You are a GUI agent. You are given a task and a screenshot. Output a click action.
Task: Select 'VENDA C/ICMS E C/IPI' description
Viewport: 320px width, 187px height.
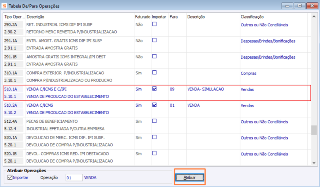pos(46,89)
